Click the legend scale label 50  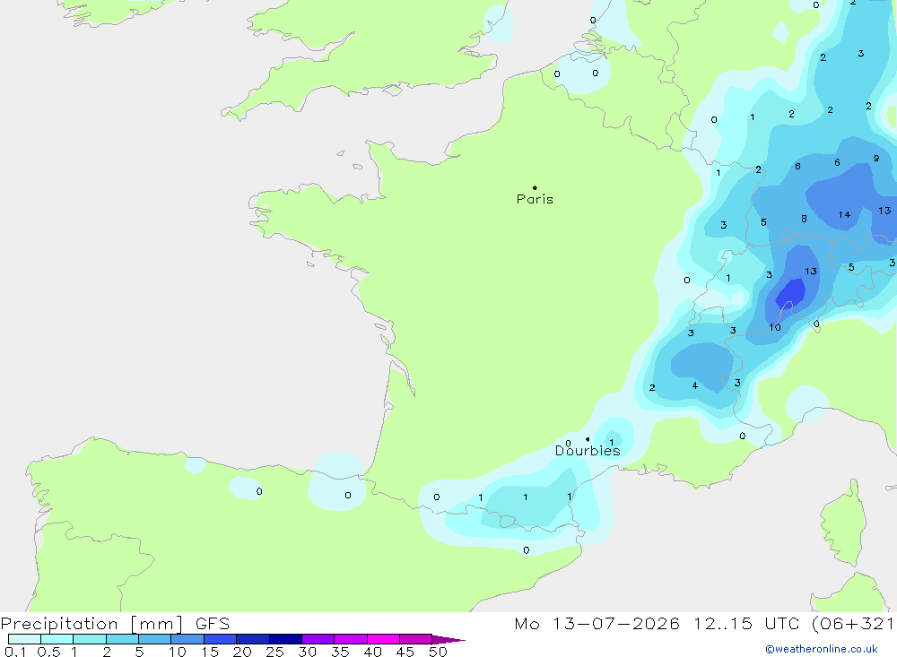point(439,652)
